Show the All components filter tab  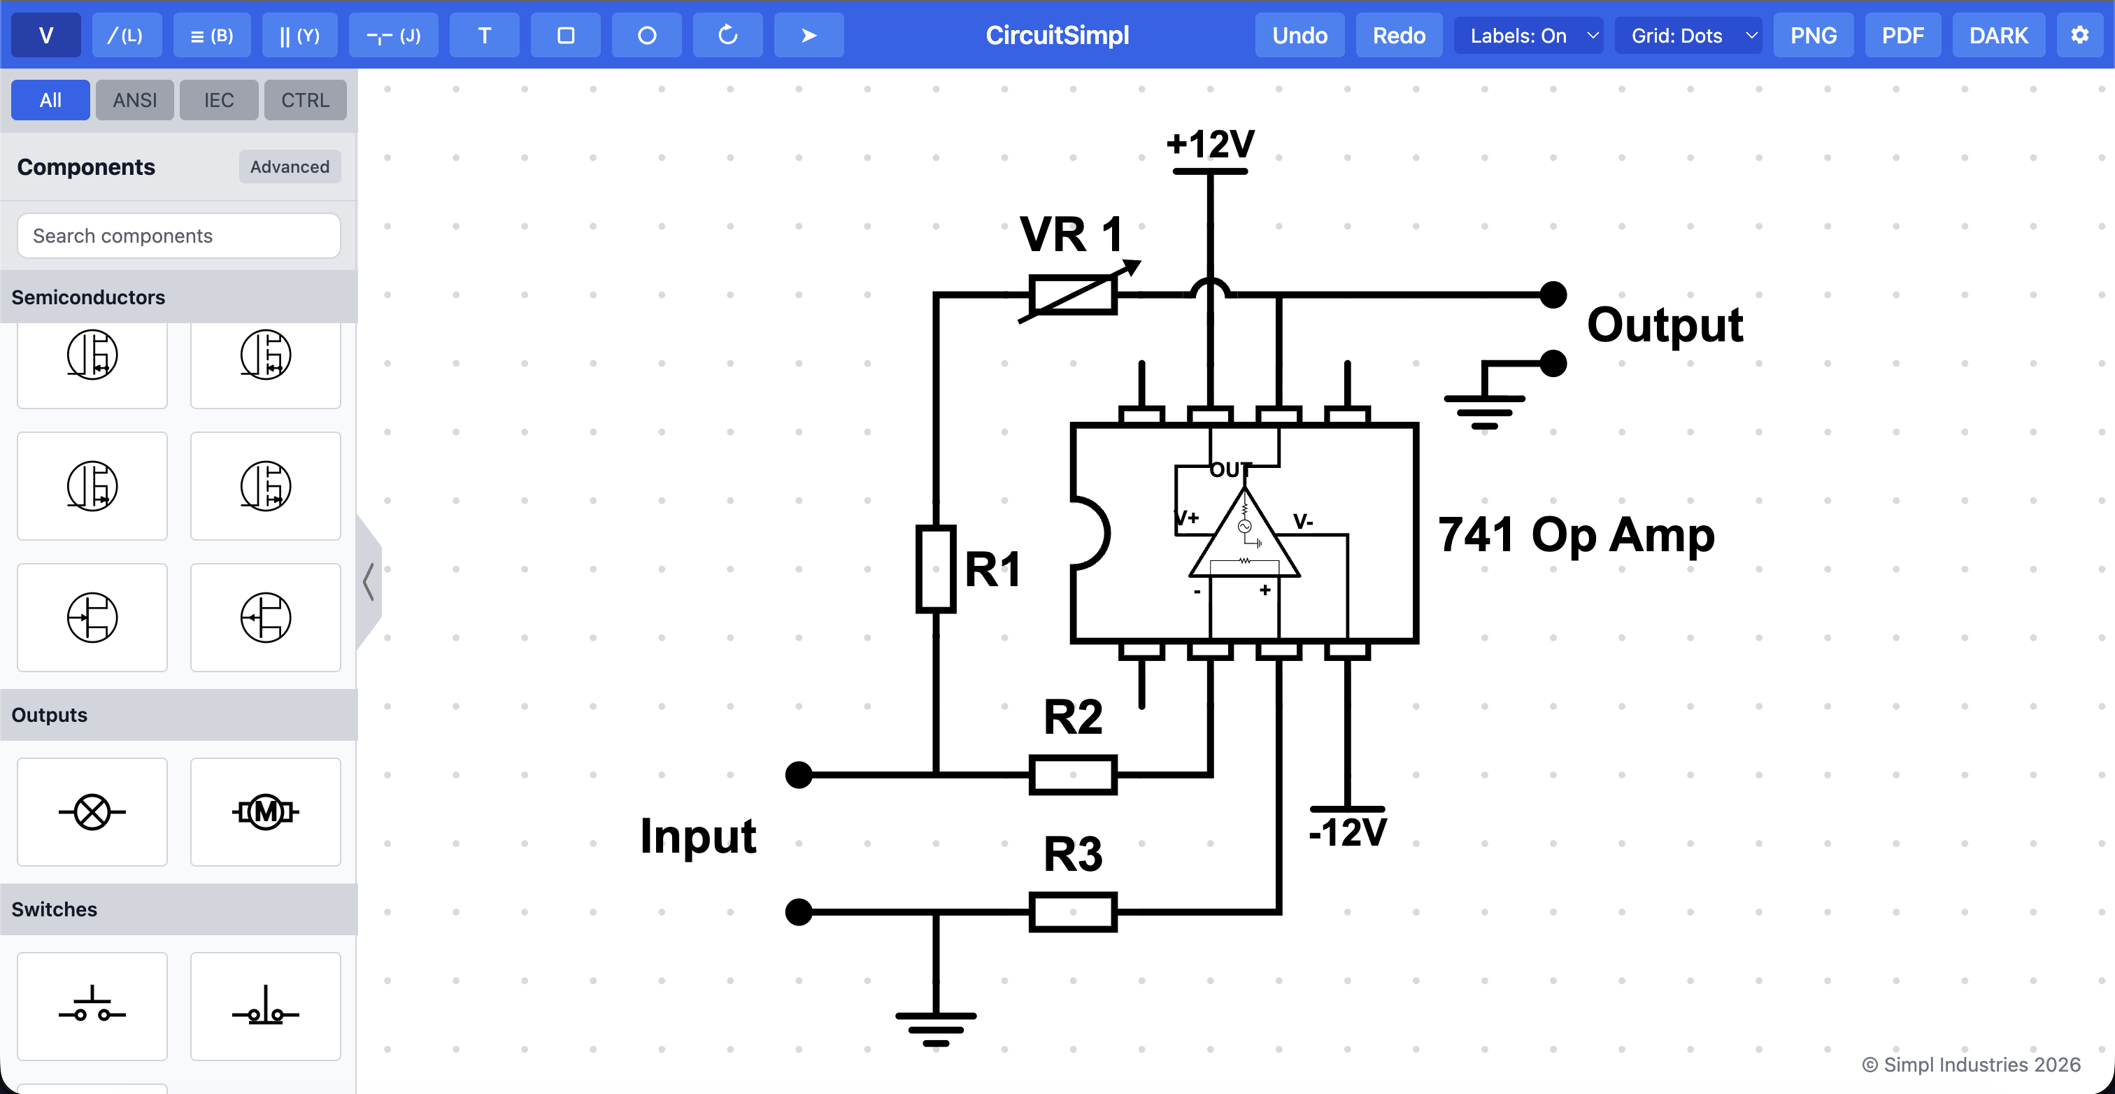(x=50, y=100)
